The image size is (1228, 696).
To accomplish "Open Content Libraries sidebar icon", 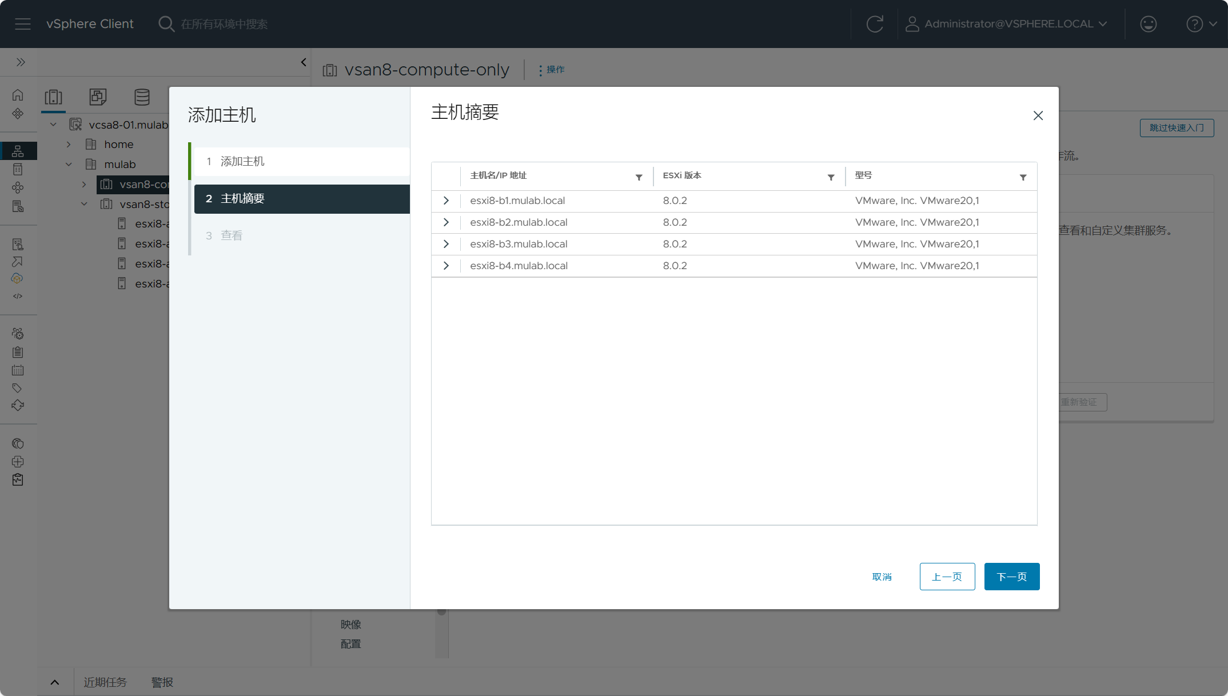I will [x=18, y=169].
